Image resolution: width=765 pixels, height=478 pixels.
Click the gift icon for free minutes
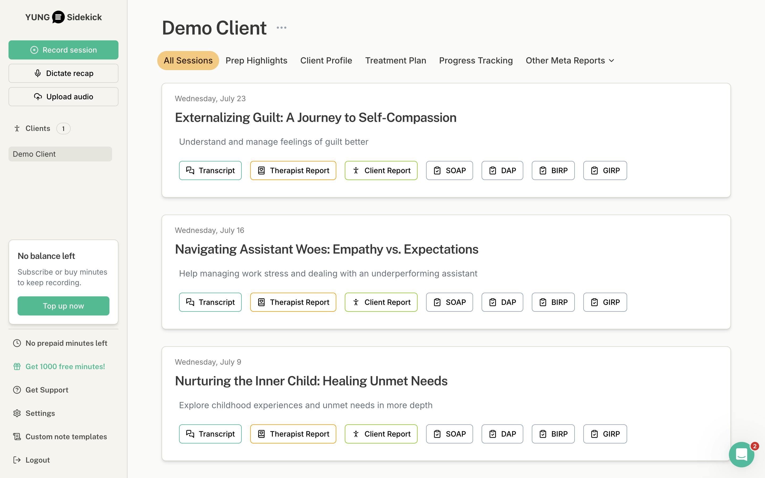(17, 366)
